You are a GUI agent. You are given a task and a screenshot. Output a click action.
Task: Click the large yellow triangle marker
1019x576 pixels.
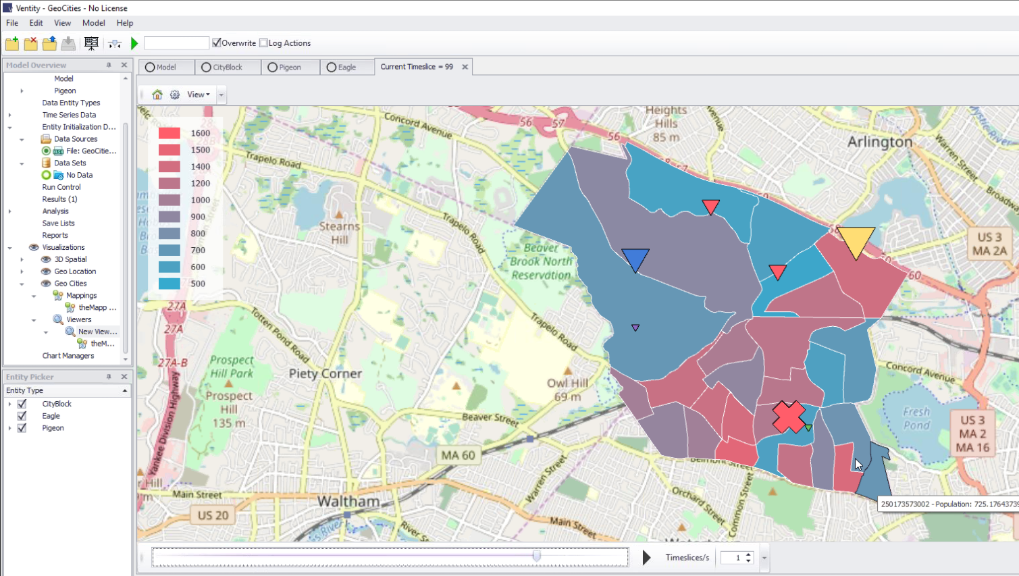pyautogui.click(x=856, y=242)
